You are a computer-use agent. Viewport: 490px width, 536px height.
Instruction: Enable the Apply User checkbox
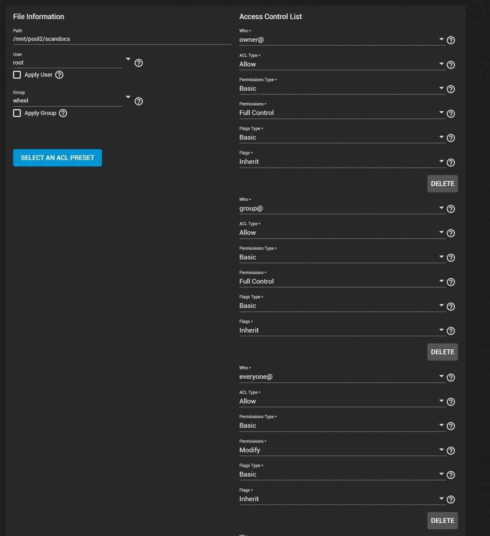click(17, 75)
